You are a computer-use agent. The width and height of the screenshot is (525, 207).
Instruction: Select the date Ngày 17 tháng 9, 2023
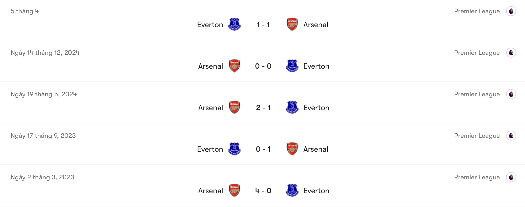click(43, 136)
